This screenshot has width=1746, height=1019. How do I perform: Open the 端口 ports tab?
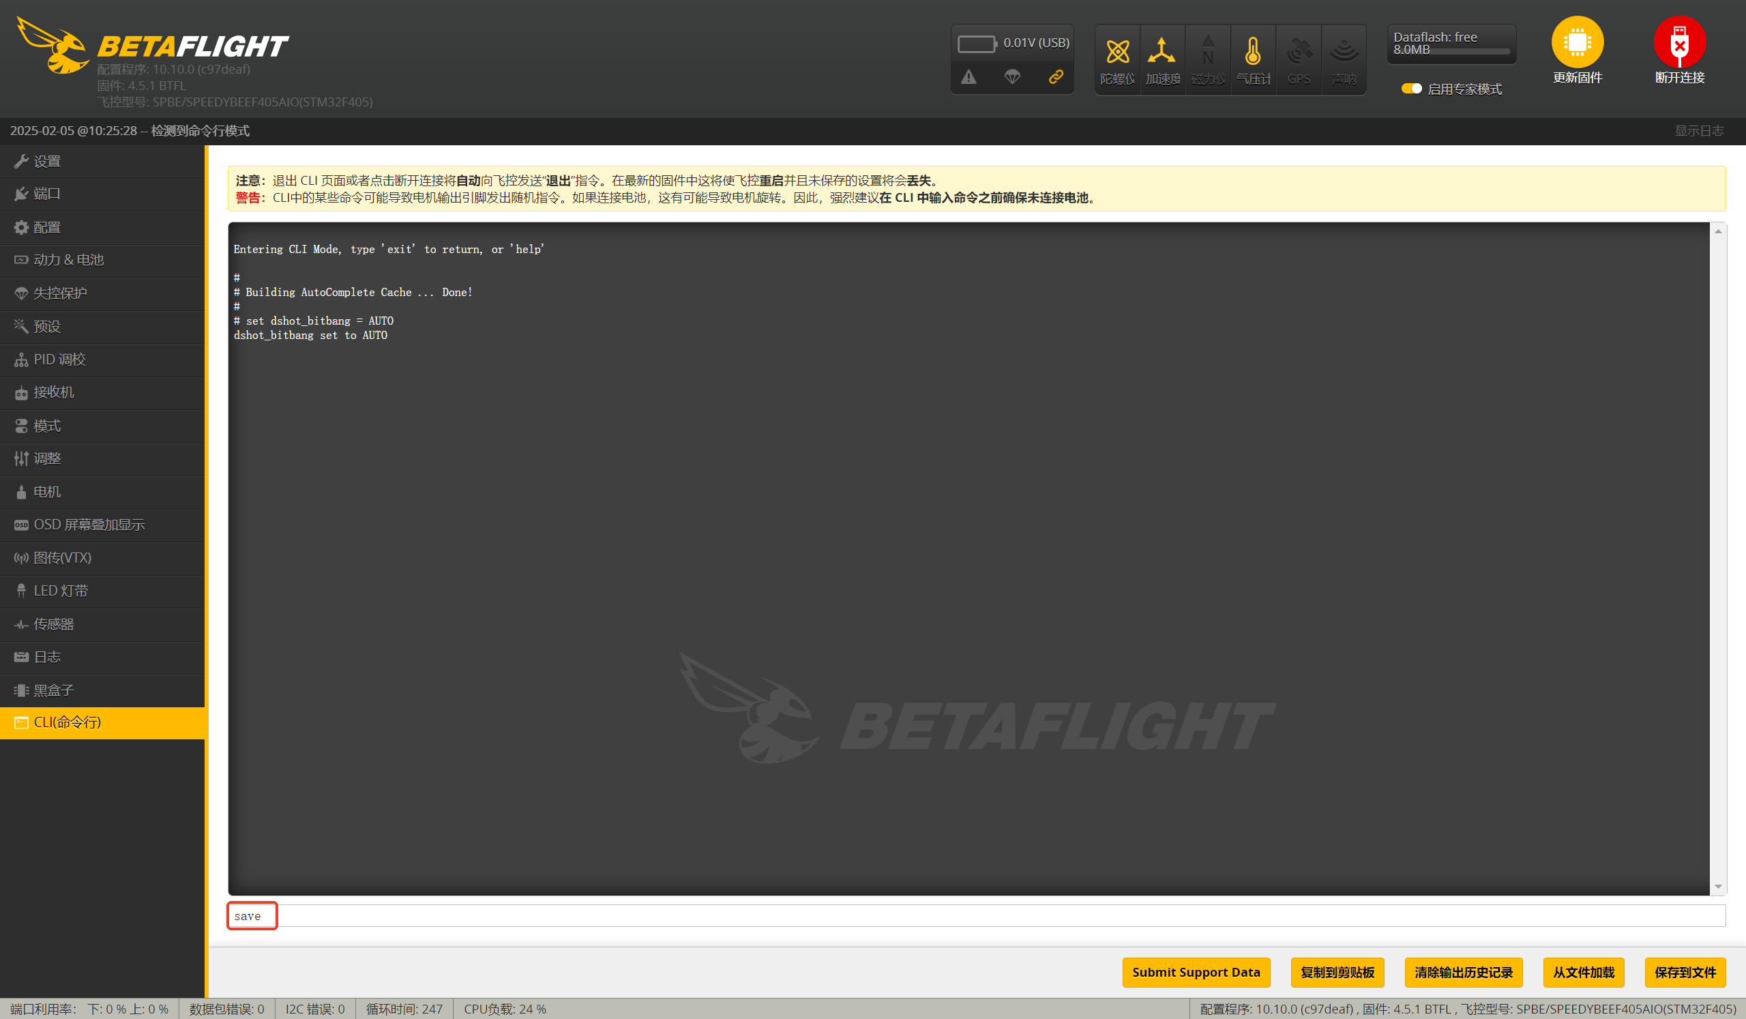pos(102,194)
